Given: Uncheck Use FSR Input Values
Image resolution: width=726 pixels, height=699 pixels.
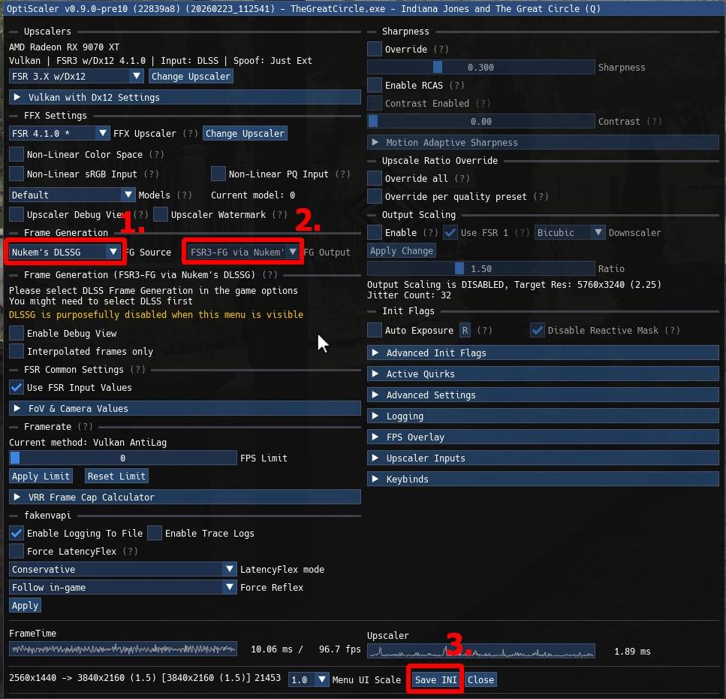Looking at the screenshot, I should (17, 388).
